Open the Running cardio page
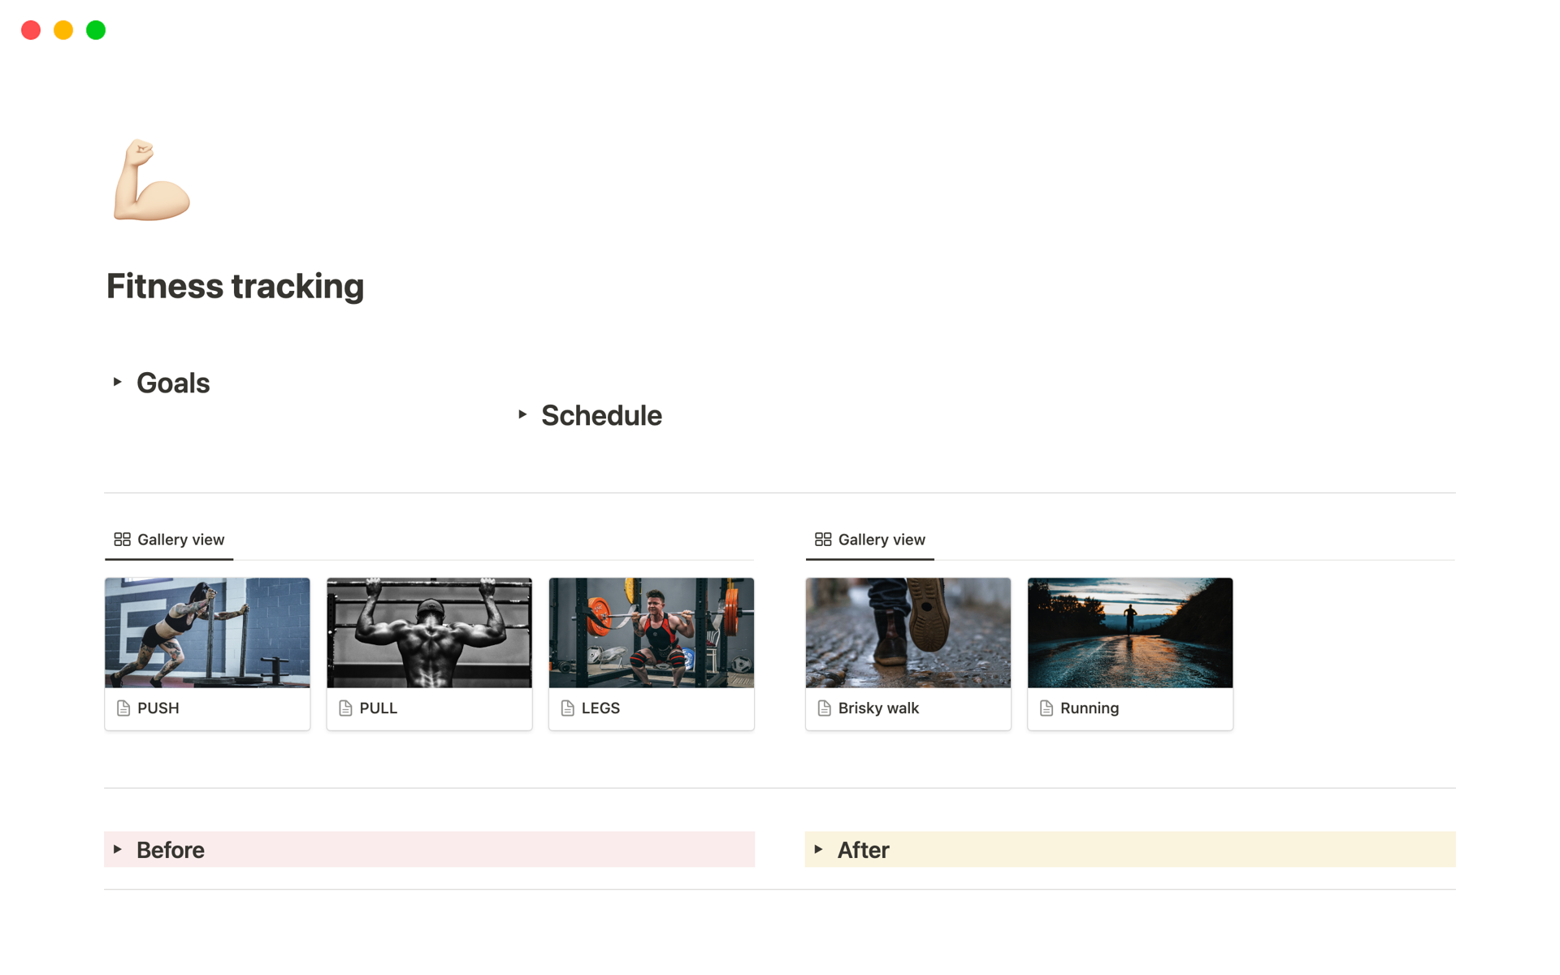Viewport: 1560px width, 975px height. tap(1089, 708)
